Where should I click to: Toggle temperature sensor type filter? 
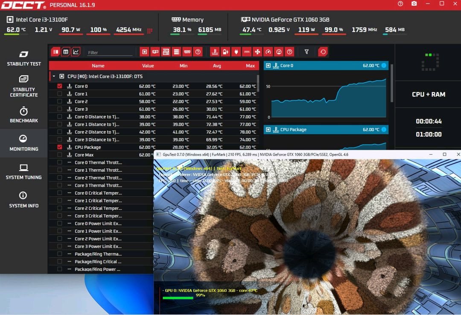click(x=215, y=52)
